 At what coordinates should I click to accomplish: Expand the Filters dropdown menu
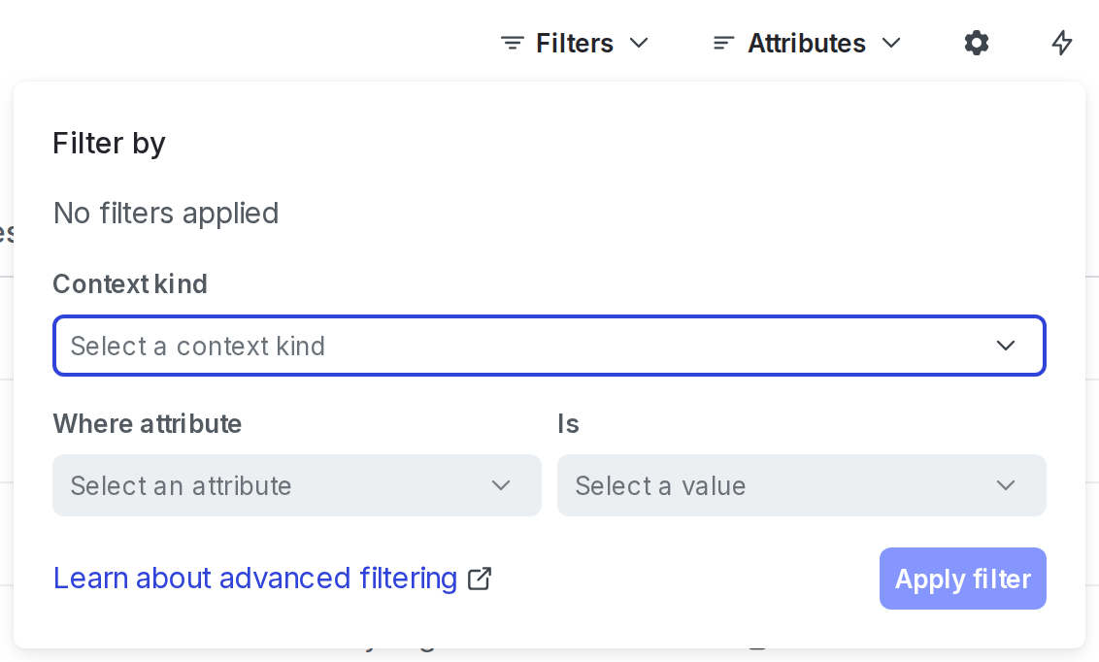[x=639, y=43]
